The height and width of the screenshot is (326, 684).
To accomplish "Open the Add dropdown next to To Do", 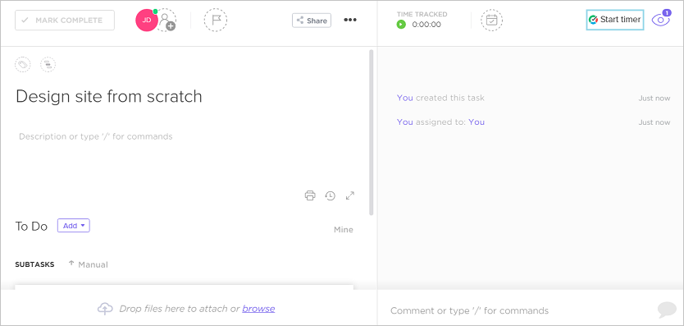I will pyautogui.click(x=74, y=226).
